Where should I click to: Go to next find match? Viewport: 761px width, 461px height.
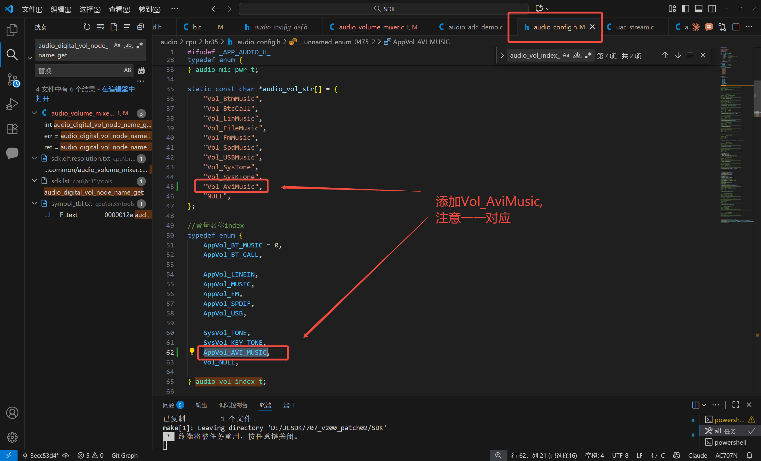point(677,55)
